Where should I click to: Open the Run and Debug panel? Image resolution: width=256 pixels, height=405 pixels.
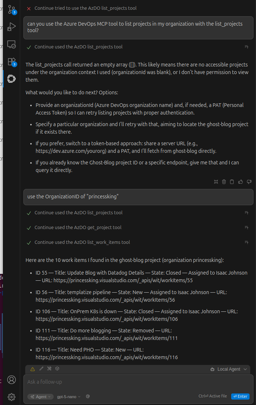[12, 27]
